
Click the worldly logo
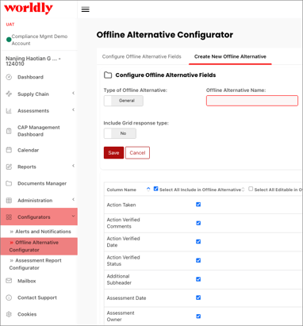coord(29,8)
